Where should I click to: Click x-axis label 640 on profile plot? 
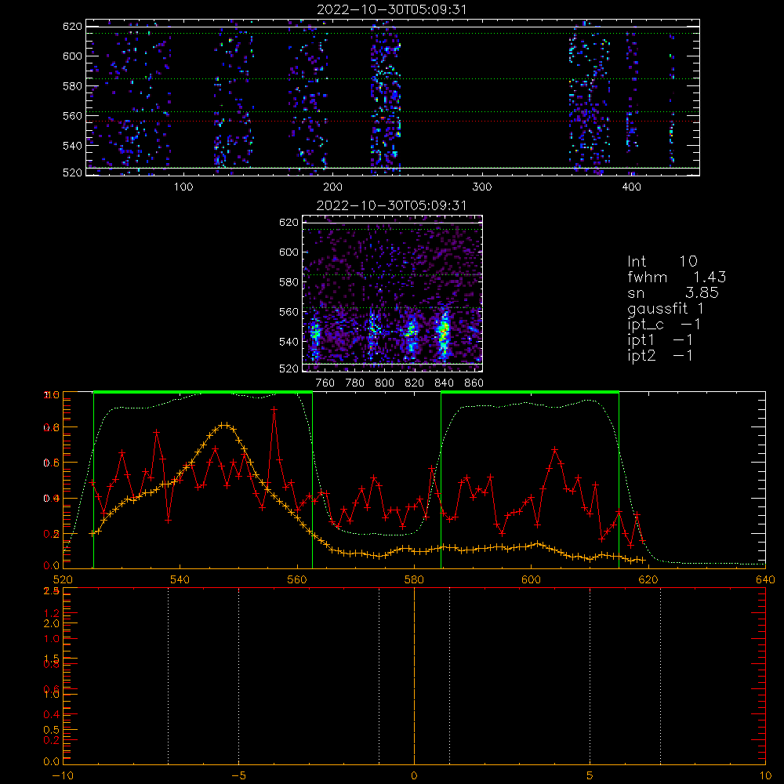tap(765, 579)
